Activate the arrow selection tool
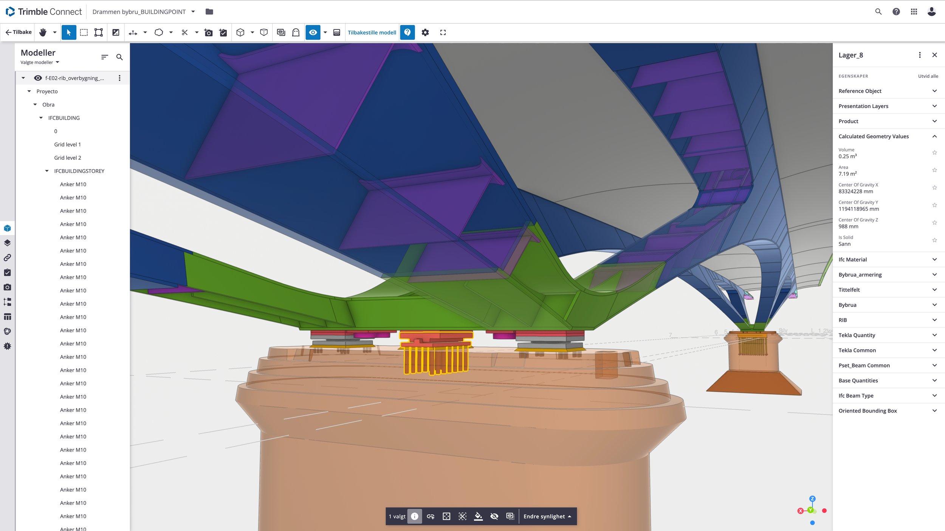Screen dimensions: 945x531 [69, 32]
